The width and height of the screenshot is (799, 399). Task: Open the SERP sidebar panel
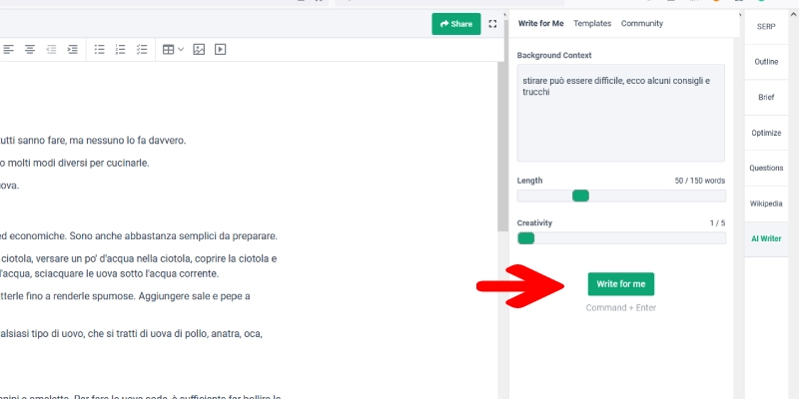tap(766, 27)
